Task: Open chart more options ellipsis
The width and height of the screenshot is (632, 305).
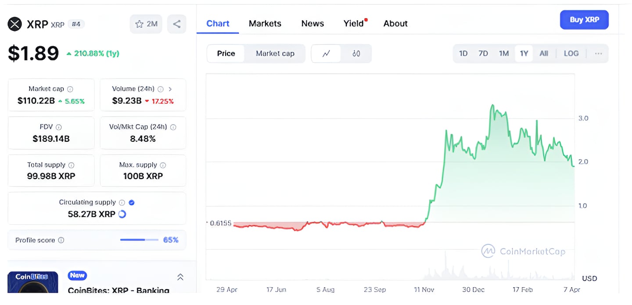Action: [x=598, y=54]
